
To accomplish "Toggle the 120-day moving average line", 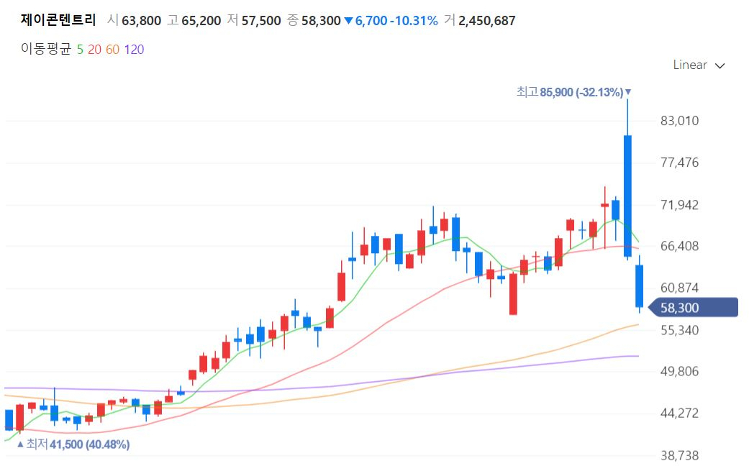I will point(134,50).
